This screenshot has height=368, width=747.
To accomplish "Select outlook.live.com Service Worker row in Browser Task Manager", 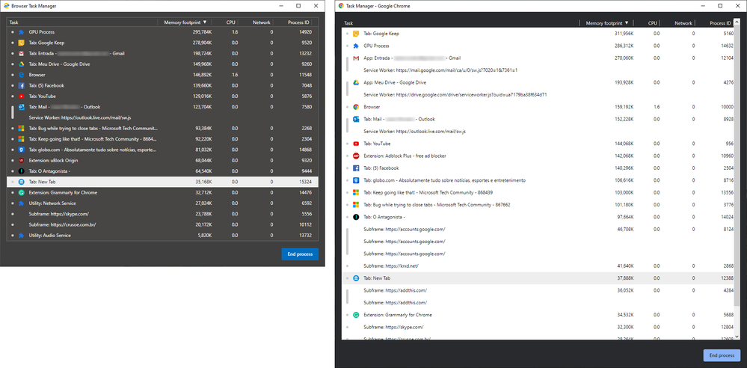I will click(162, 117).
